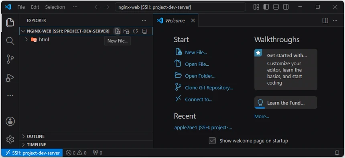Toggle Show welcome page on startup checkbox
345x158 pixels.
coord(212,141)
